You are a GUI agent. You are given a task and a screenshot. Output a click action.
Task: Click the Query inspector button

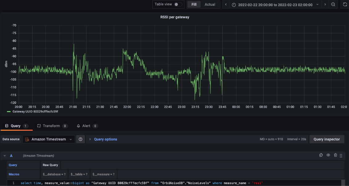click(x=326, y=139)
